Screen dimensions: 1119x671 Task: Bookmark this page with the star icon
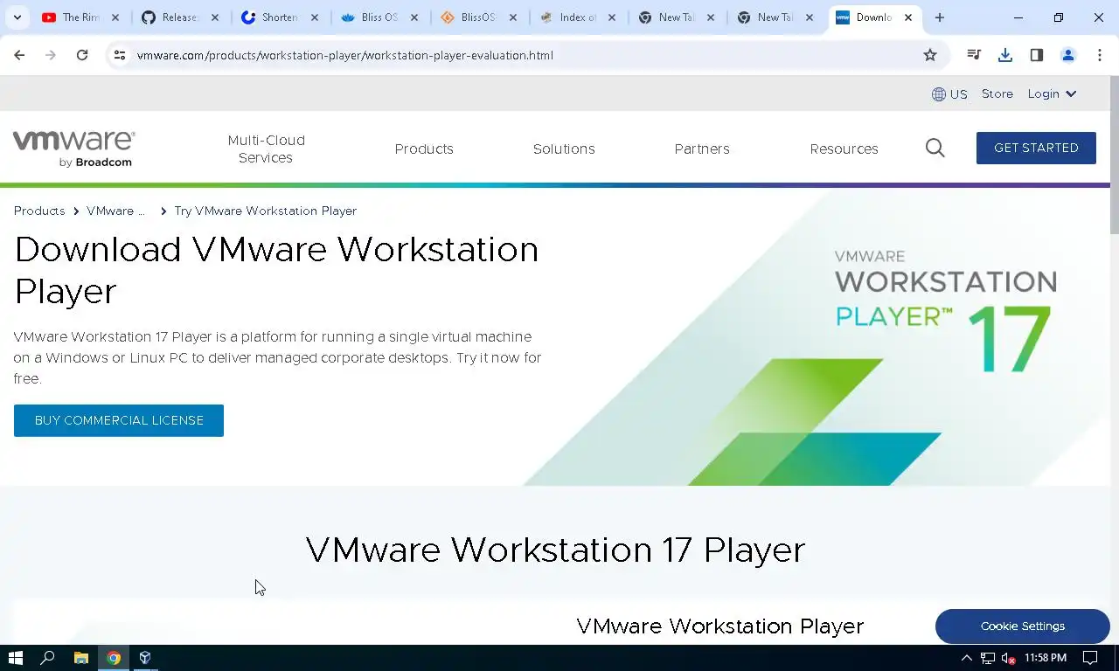(x=930, y=55)
